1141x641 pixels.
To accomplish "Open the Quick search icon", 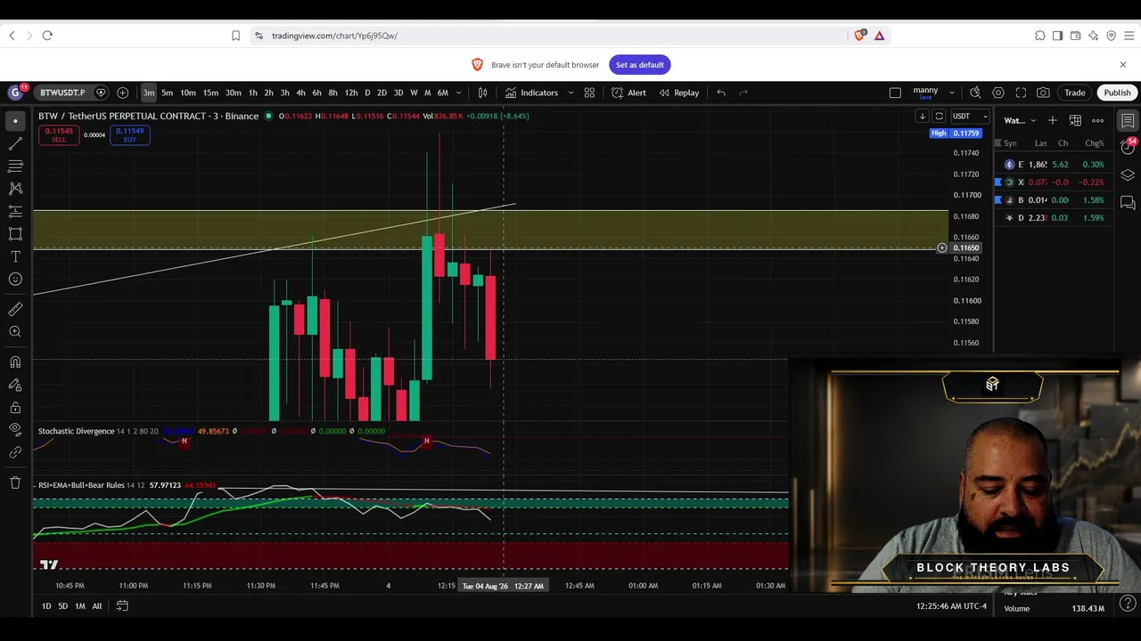I will click(x=975, y=93).
